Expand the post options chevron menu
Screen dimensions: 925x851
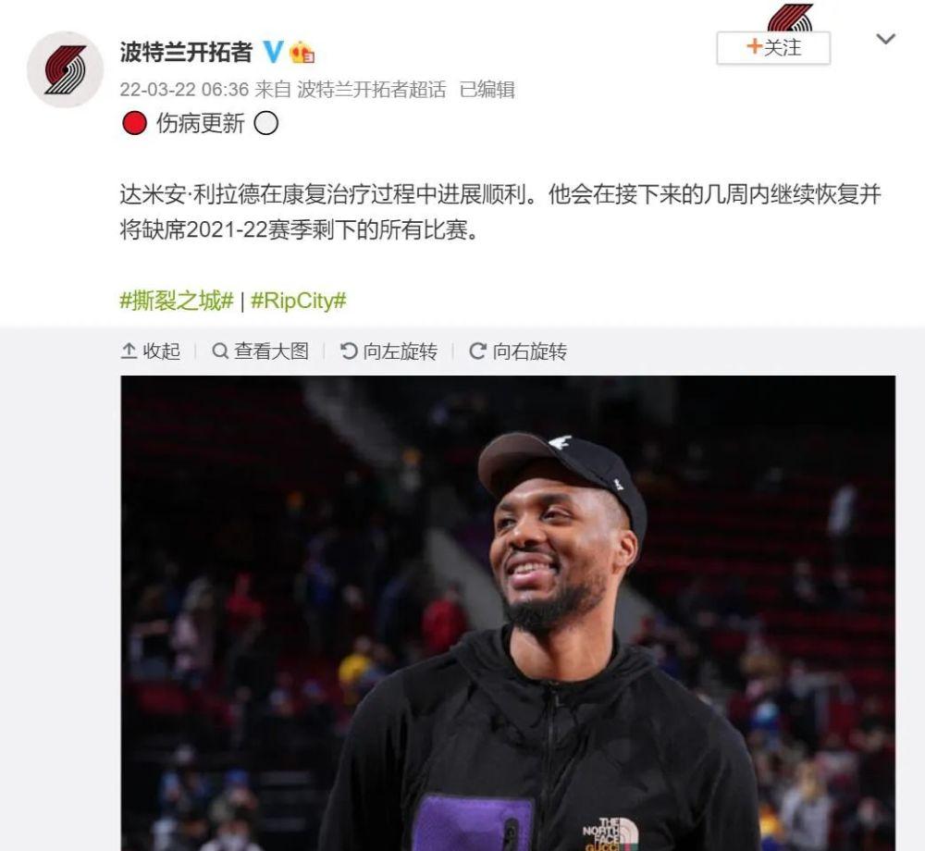886,40
